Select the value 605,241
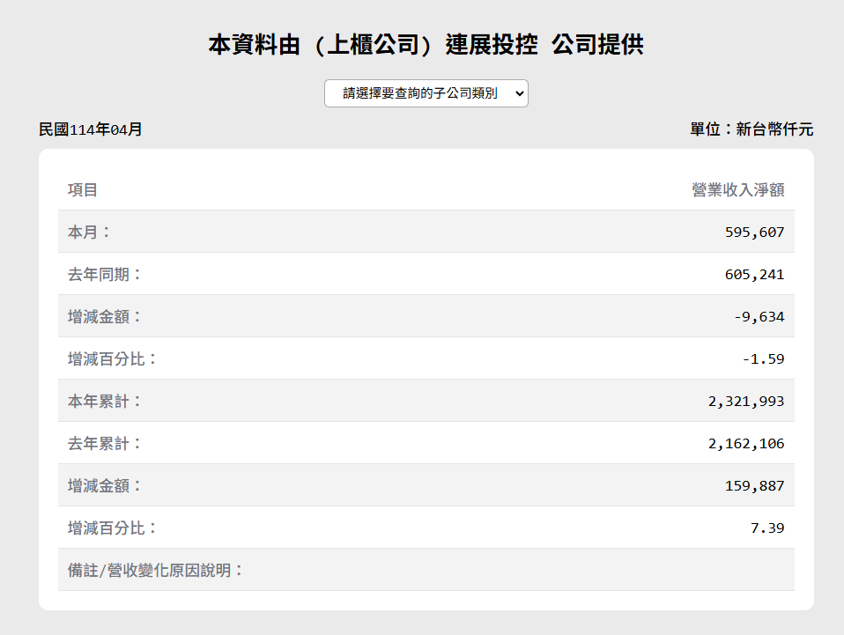 [754, 275]
